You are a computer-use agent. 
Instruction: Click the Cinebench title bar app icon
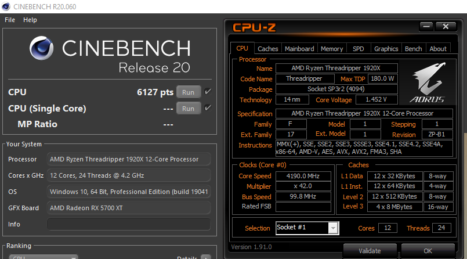[6, 6]
